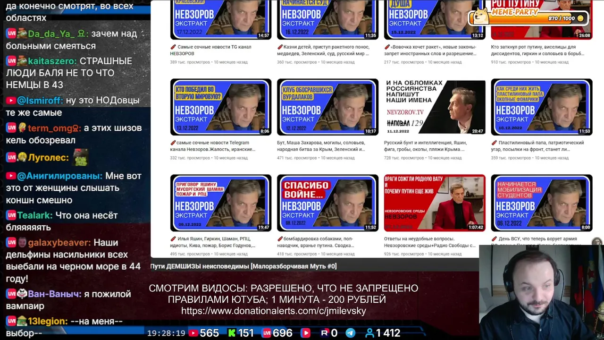Open the 17.12.2022 Невзоров Экстракт thumbnail

221,19
